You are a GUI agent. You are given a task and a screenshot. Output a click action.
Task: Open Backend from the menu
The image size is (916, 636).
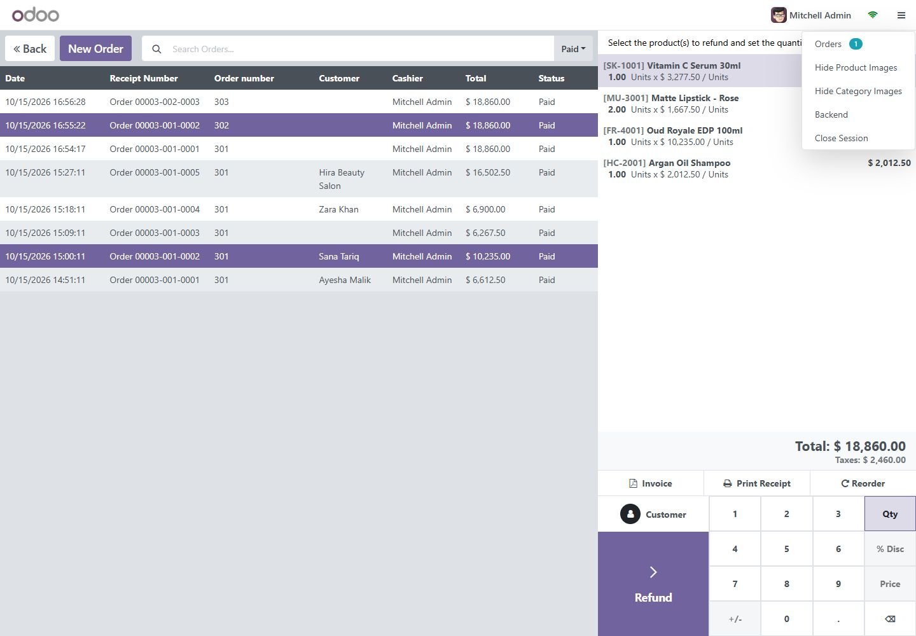tap(858, 114)
